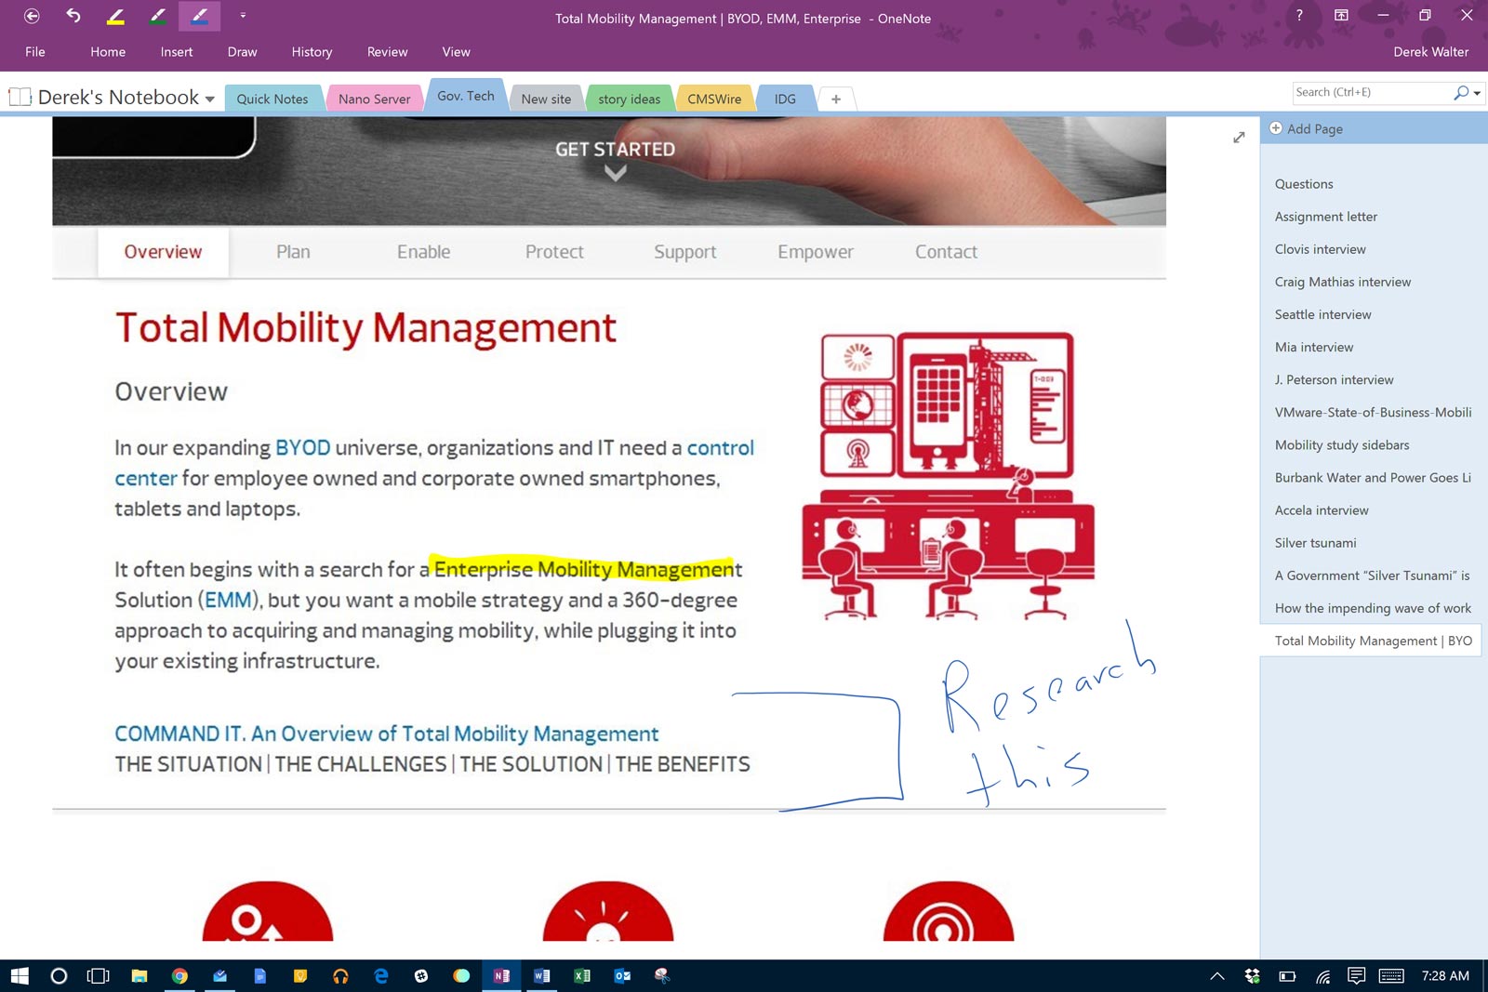The height and width of the screenshot is (992, 1488).
Task: Open the Insert ribbon tab
Action: coord(177,52)
